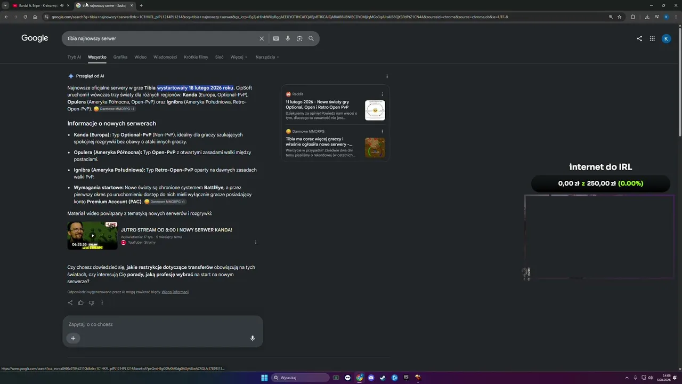Open a new browser tab
The height and width of the screenshot is (384, 682).
(x=141, y=5)
